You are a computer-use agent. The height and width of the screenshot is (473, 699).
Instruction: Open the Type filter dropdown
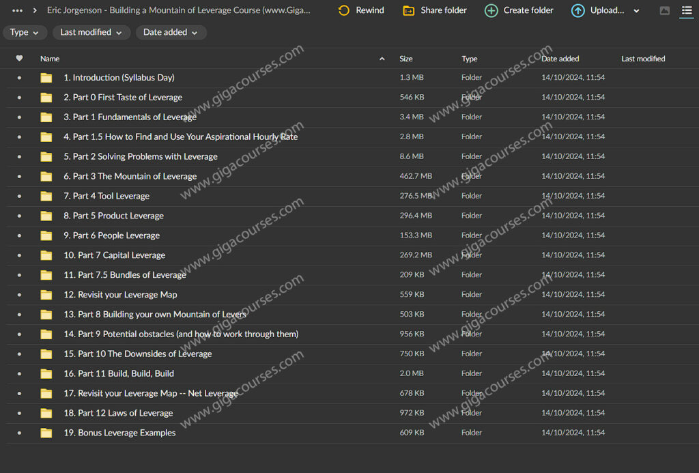click(x=25, y=33)
